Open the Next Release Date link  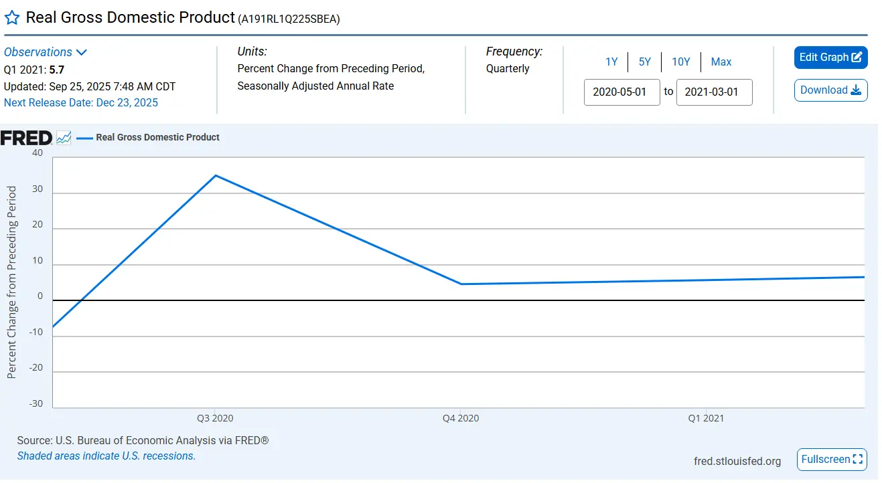[81, 102]
